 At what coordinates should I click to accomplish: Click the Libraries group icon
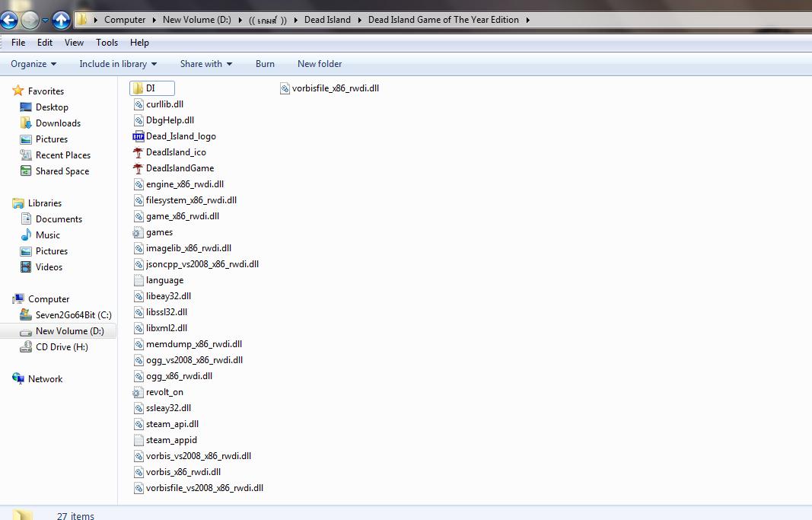click(x=18, y=203)
